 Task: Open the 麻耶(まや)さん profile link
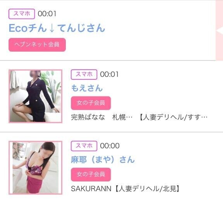pos(103,160)
